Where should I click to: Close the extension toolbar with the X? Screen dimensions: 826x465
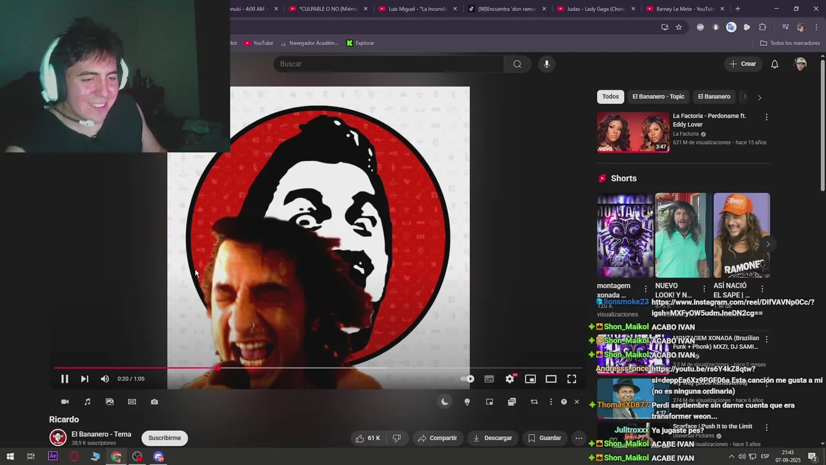[x=577, y=402]
